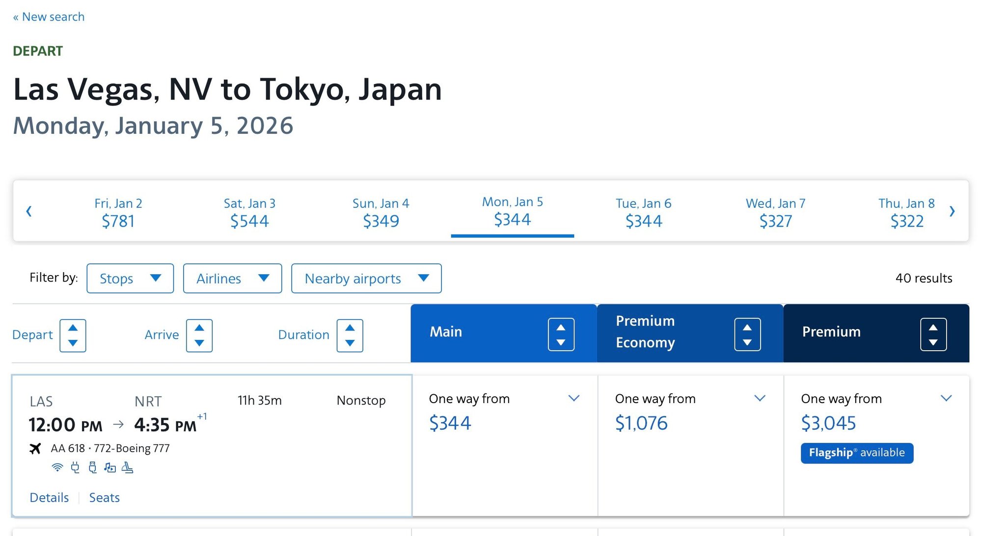Click the lie-flat seat amenity icon
982x536 pixels.
point(128,467)
